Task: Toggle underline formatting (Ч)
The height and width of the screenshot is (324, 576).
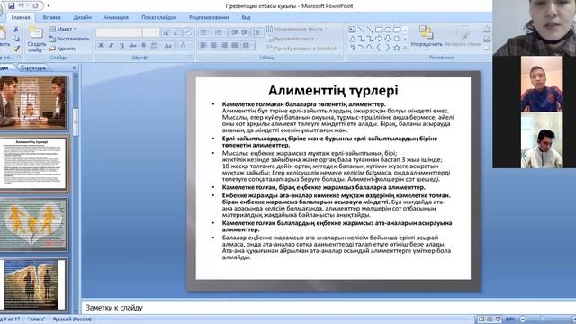Action: [x=121, y=46]
